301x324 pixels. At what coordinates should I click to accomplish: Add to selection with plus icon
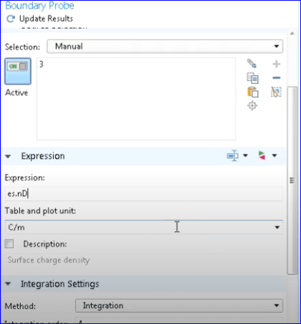[x=277, y=64]
